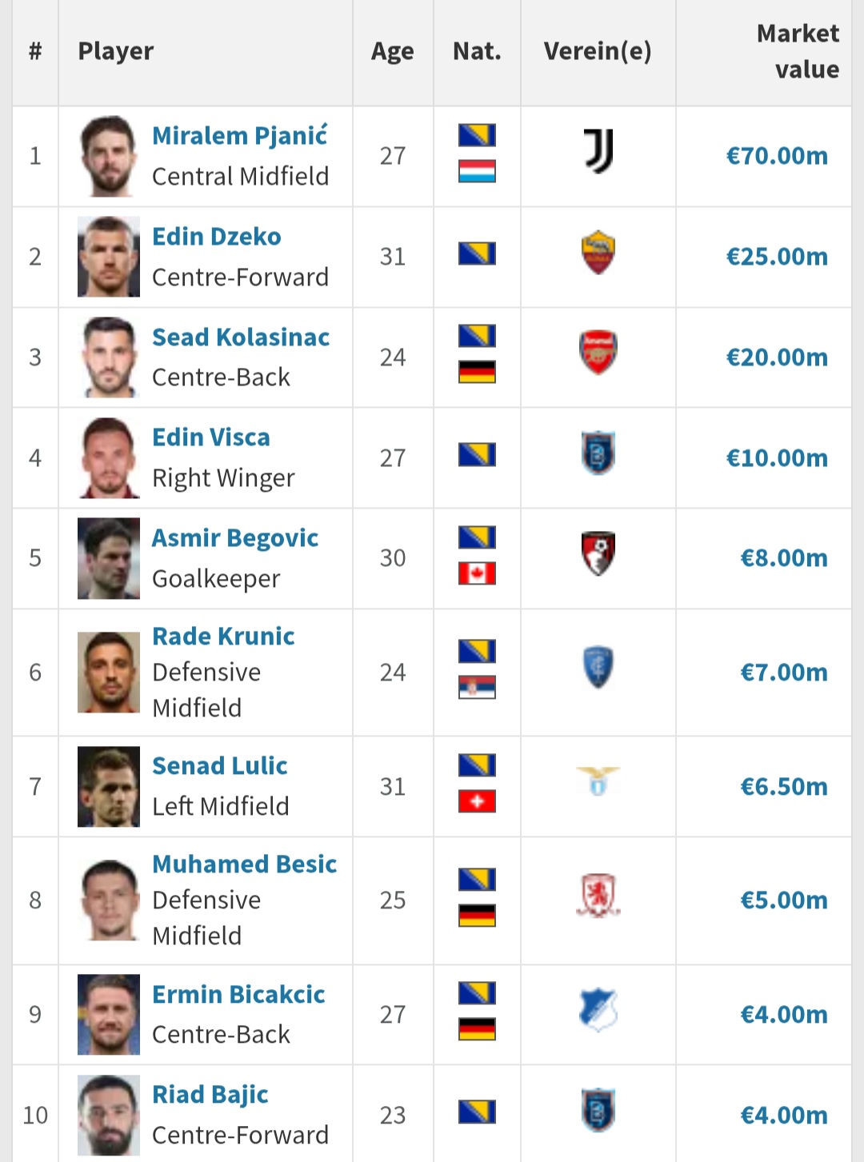Sort table by Market value header
The image size is (864, 1162).
(x=798, y=51)
